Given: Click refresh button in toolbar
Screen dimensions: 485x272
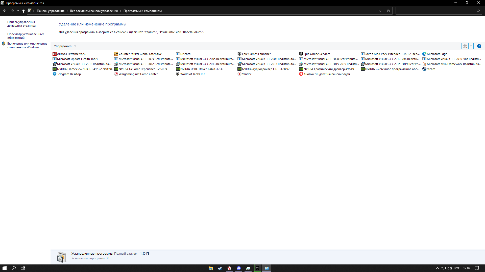Looking at the screenshot, I should click(389, 11).
